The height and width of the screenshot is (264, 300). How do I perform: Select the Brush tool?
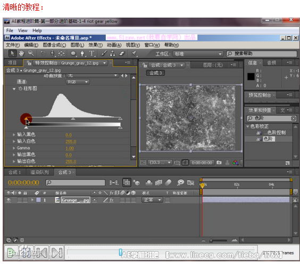coord(104,53)
